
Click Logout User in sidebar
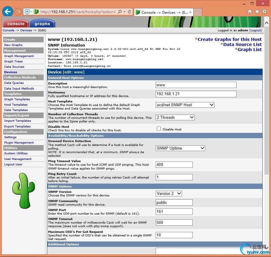click(13, 164)
